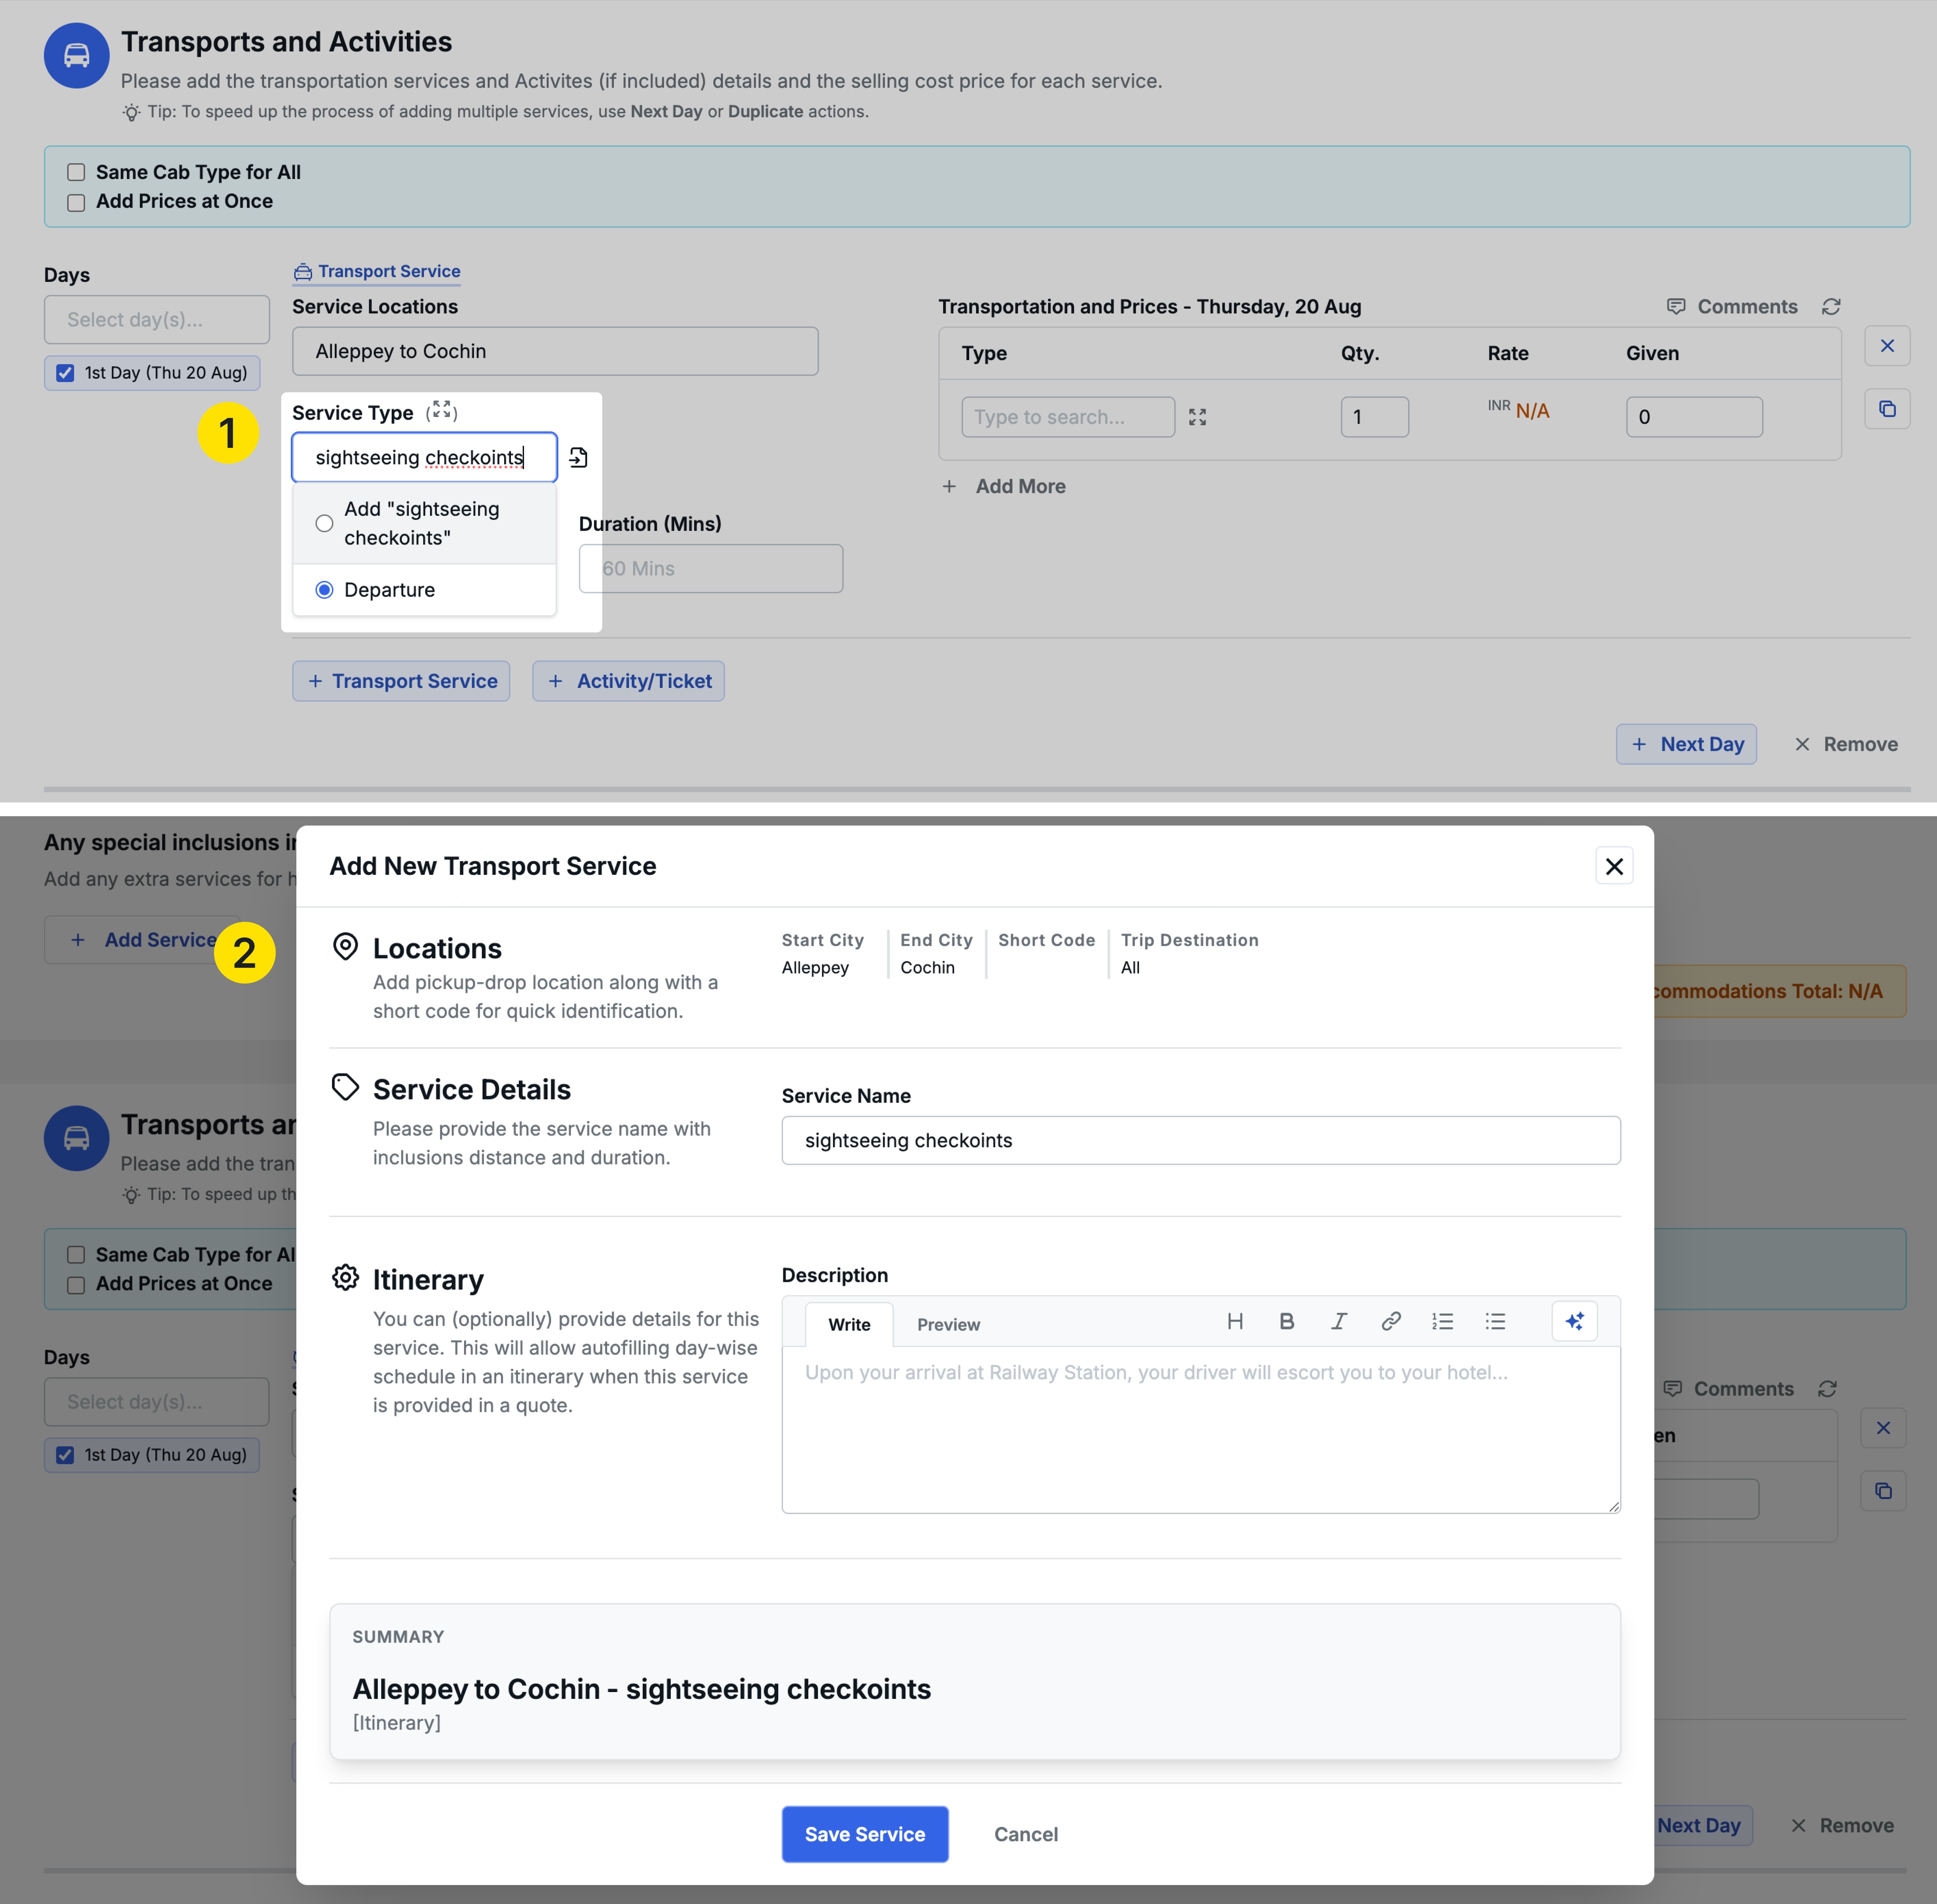Cancel the new transport service dialog
1937x1904 pixels.
(1026, 1834)
